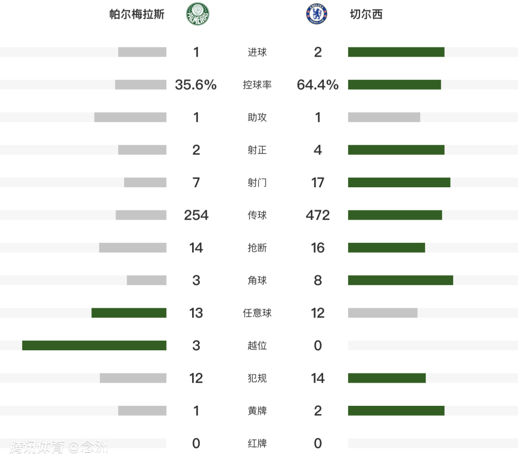Select the 控球率 stat label
This screenshot has width=518, height=462.
257,85
